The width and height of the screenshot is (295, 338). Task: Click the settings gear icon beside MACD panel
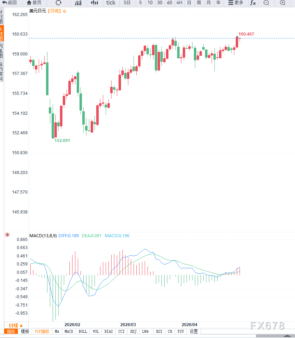(7, 235)
